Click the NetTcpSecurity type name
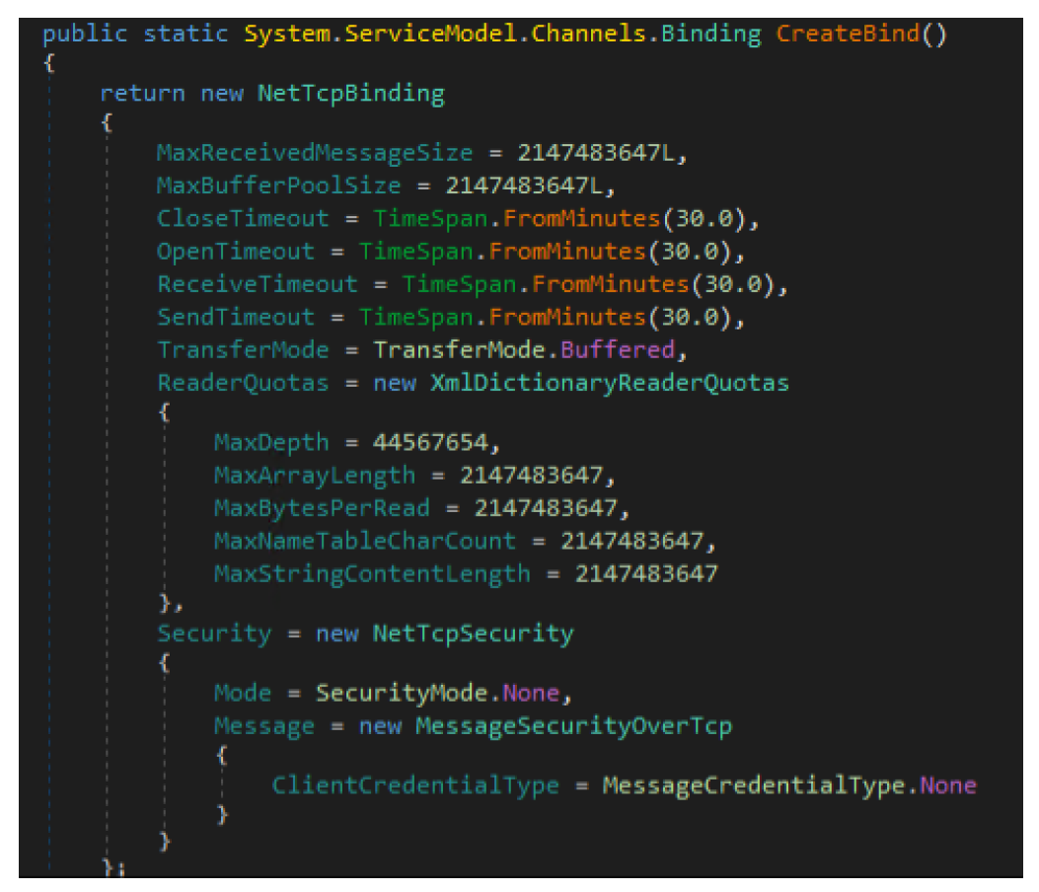The height and width of the screenshot is (892, 1039). (472, 632)
